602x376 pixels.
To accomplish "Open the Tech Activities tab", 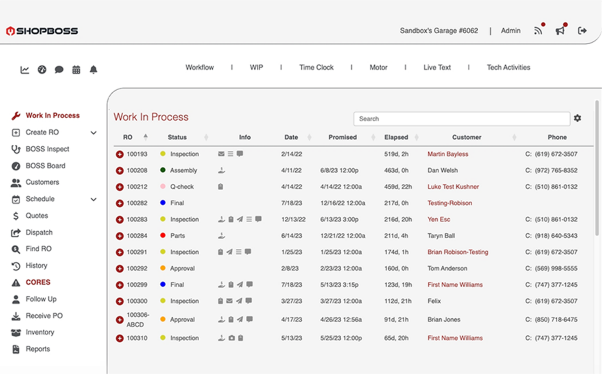I will (x=508, y=67).
